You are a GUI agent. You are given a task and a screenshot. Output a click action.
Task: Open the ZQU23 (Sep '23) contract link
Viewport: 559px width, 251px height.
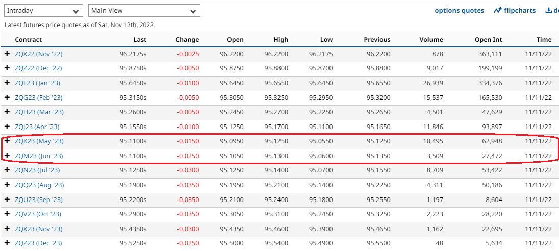[39, 199]
